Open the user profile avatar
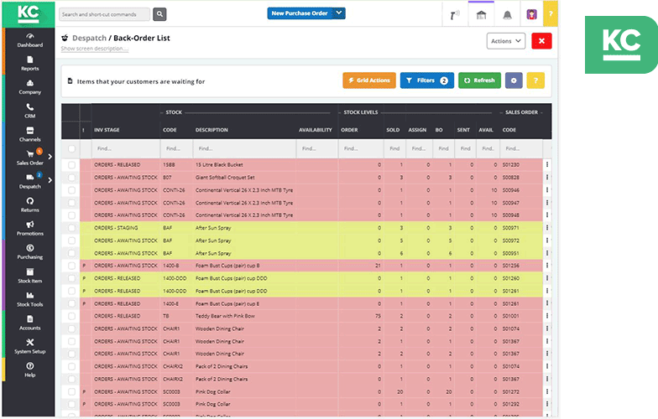Viewport: 658px width, 419px height. [532, 15]
